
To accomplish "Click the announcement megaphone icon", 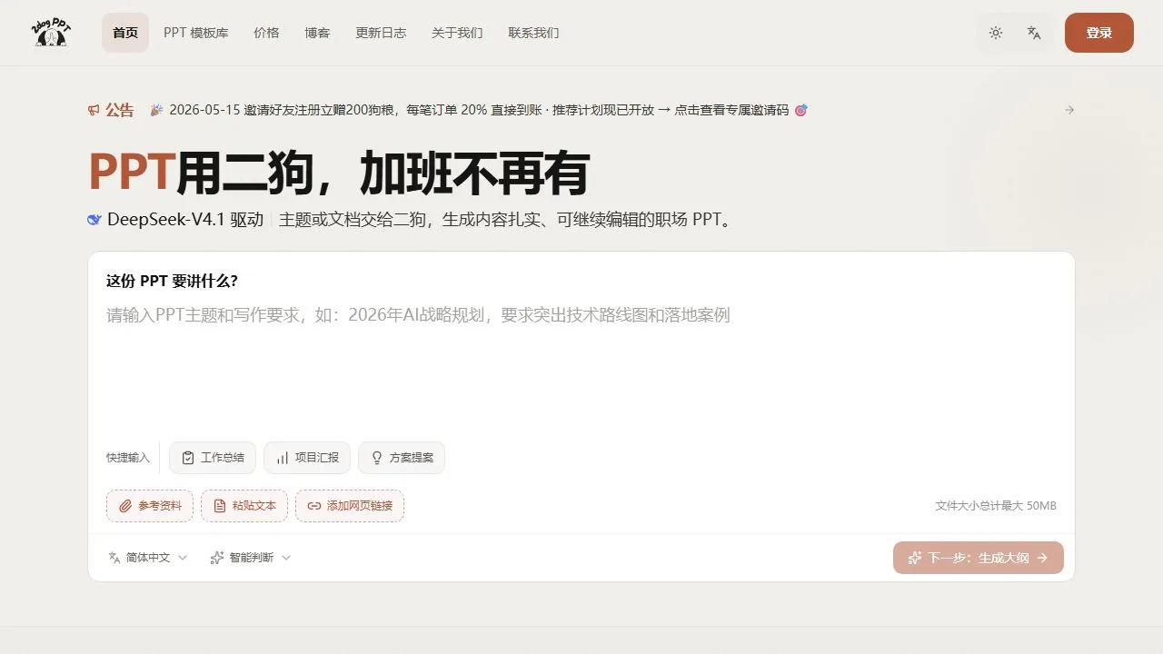I will 94,110.
